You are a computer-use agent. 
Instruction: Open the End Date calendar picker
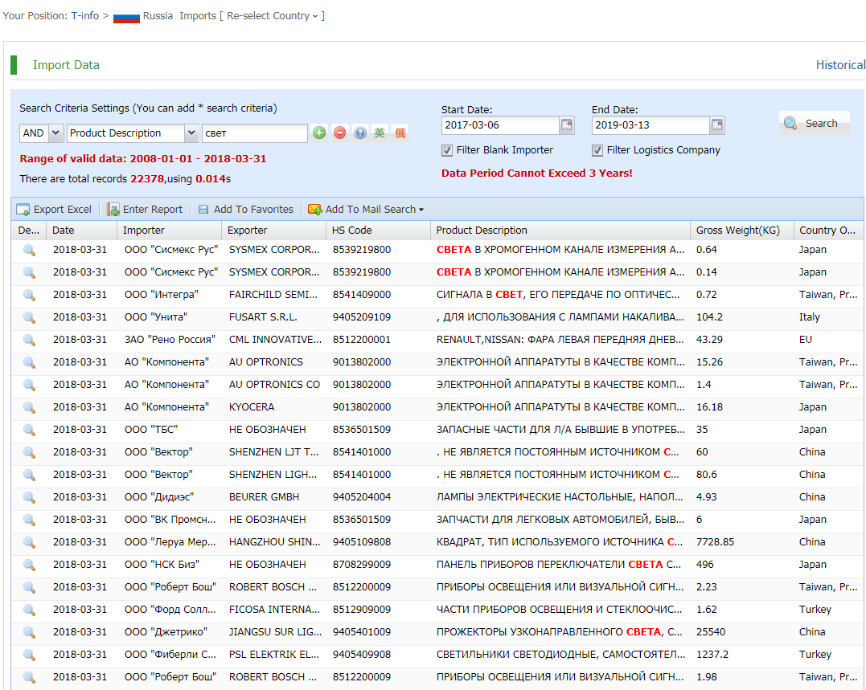tap(717, 125)
